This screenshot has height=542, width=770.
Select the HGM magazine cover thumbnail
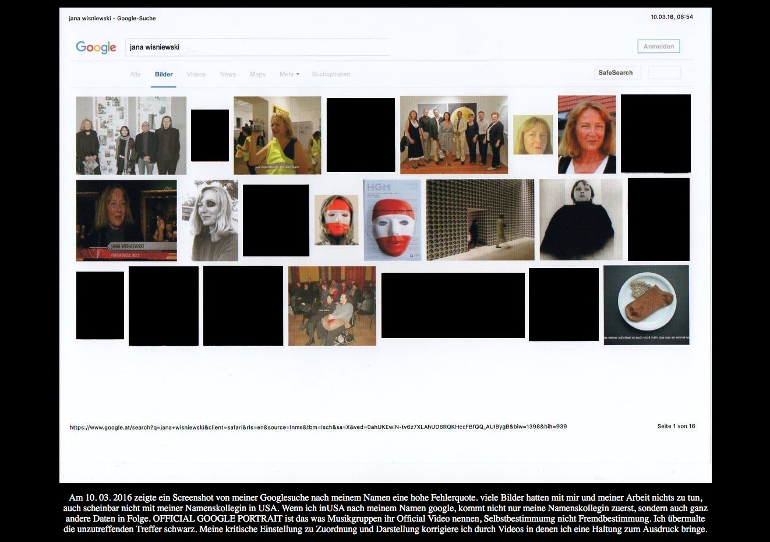tap(392, 220)
